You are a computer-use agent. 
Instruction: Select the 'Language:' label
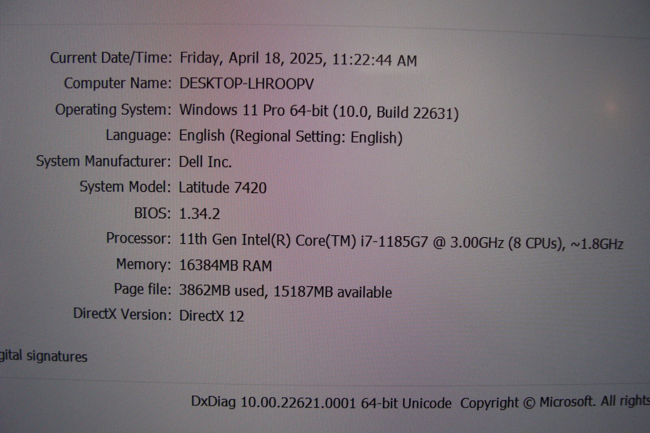point(139,135)
